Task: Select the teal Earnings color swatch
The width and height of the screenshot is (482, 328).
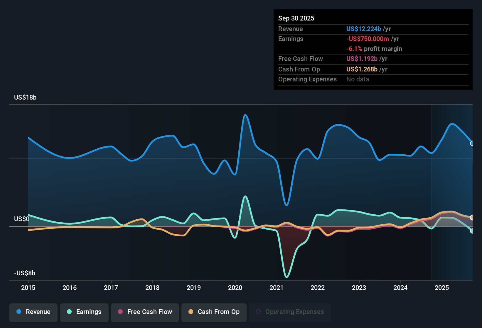Action: [x=69, y=312]
